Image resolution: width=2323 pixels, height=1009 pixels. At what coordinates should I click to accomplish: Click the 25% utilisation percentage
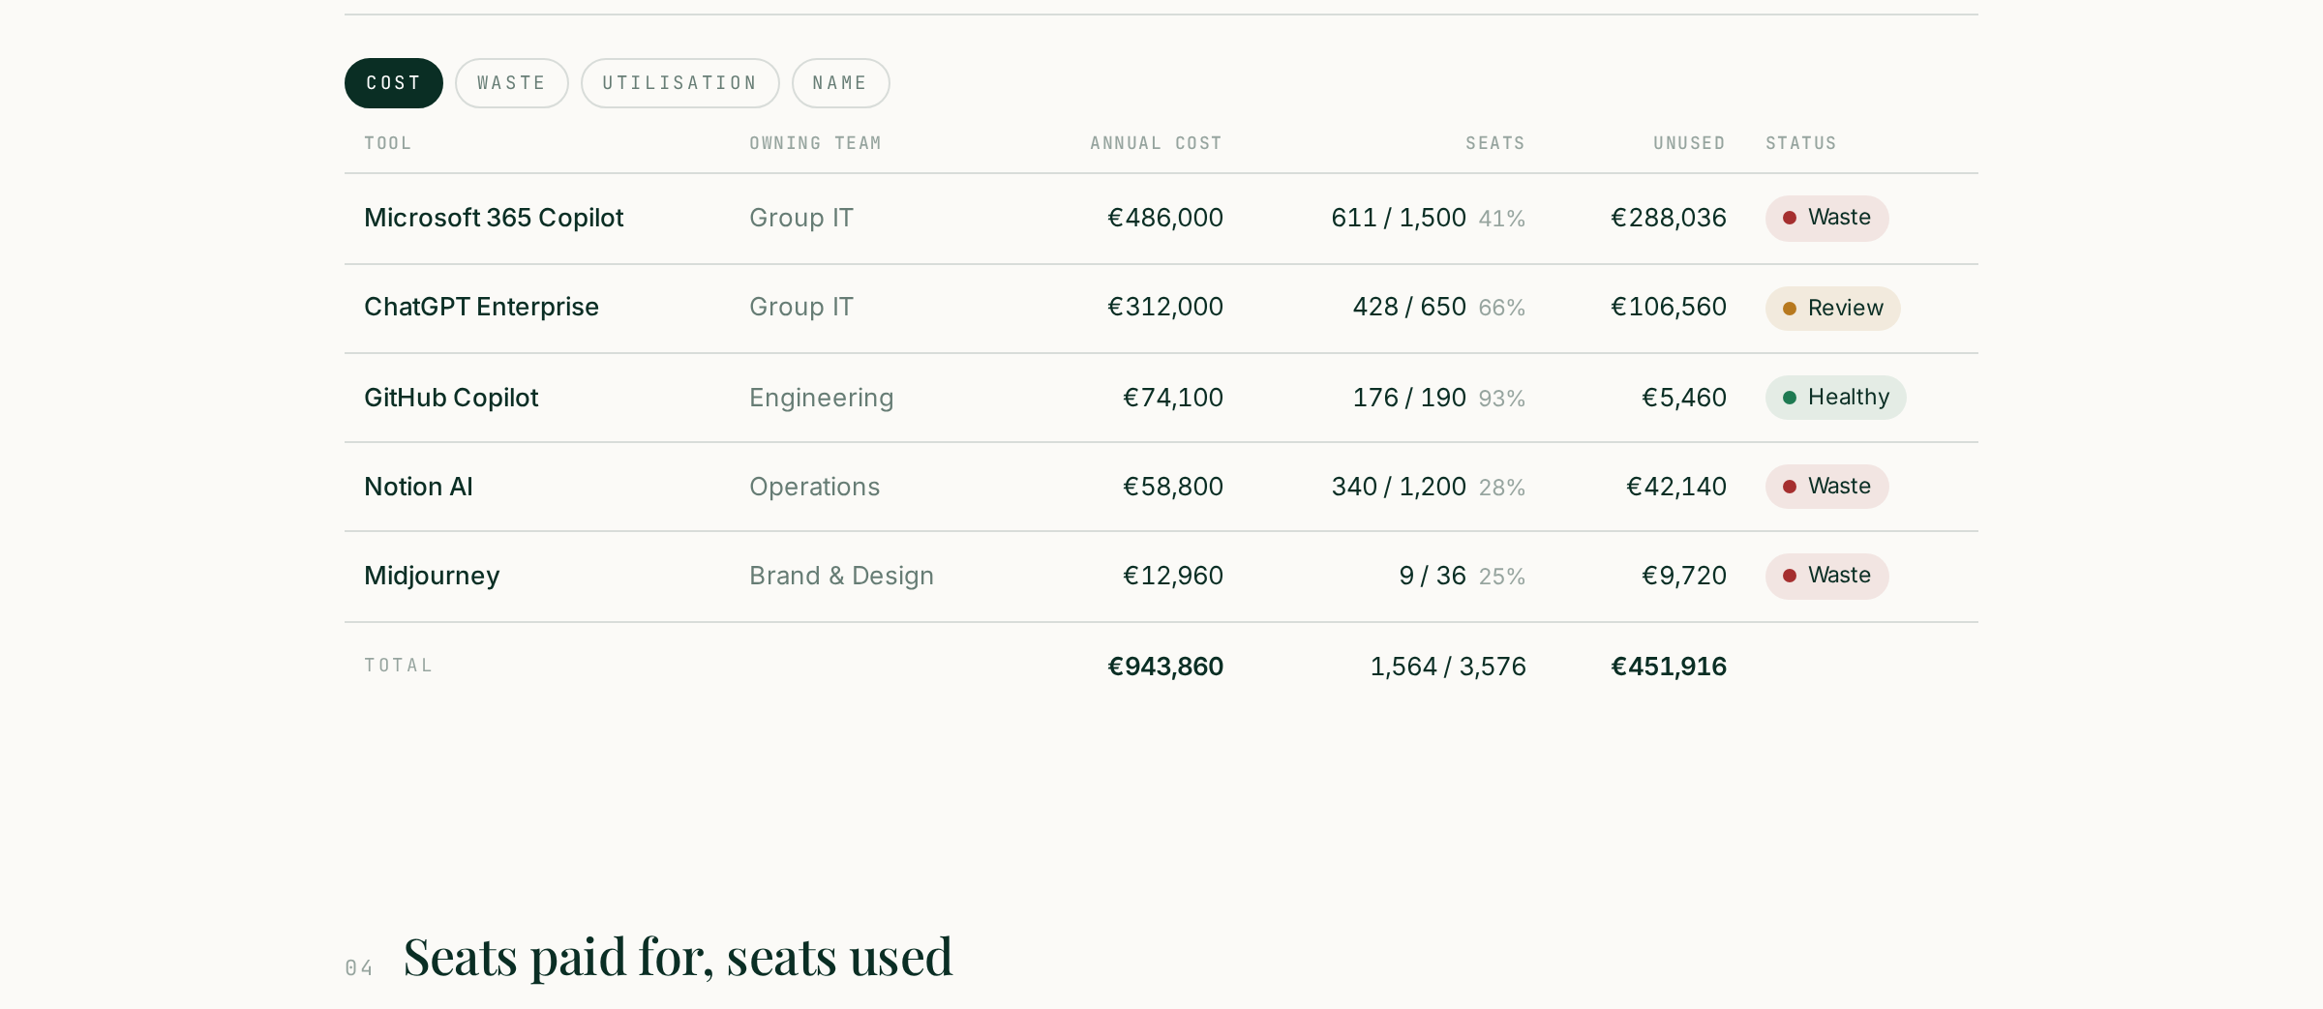pyautogui.click(x=1502, y=577)
